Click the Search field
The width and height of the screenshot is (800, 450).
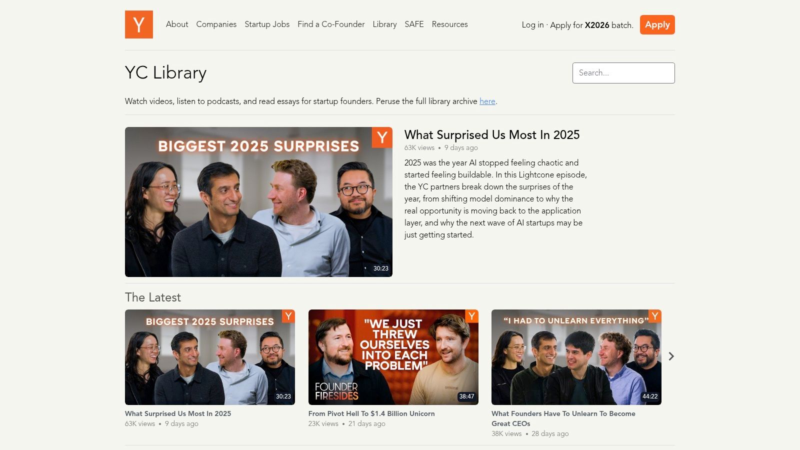coord(623,72)
